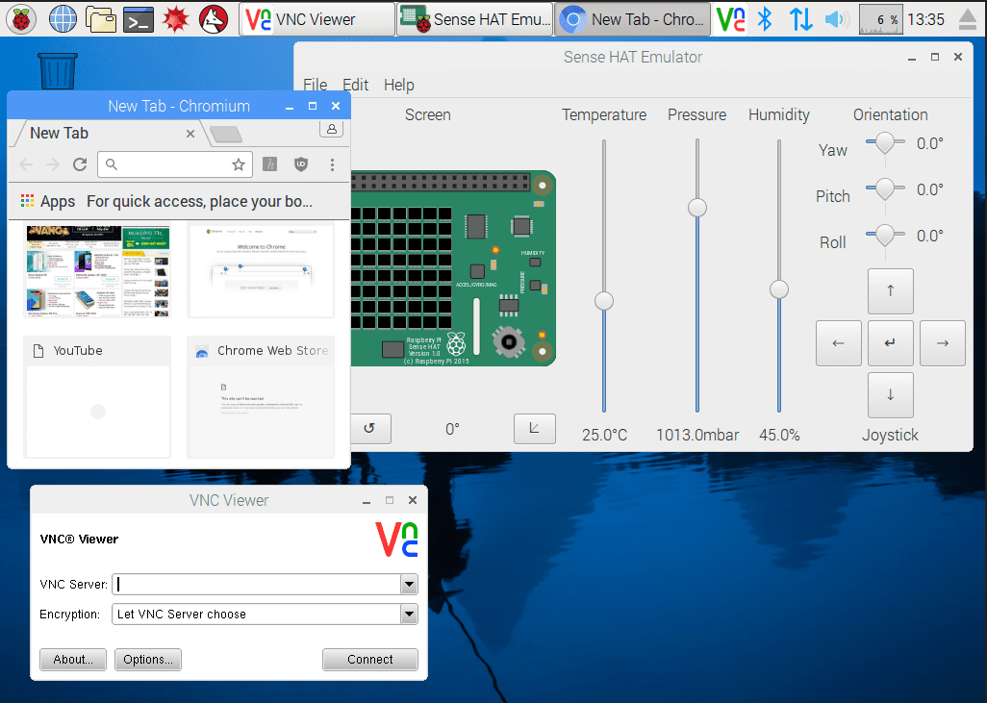Click the Temperature slider handle
Screen dimensions: 987x703
(x=604, y=301)
